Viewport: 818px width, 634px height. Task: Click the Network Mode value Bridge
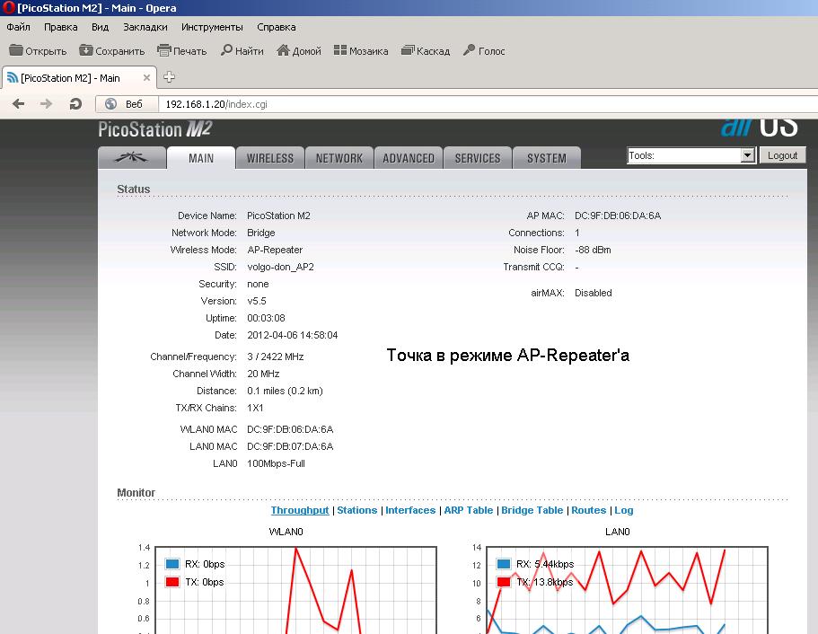(x=260, y=233)
